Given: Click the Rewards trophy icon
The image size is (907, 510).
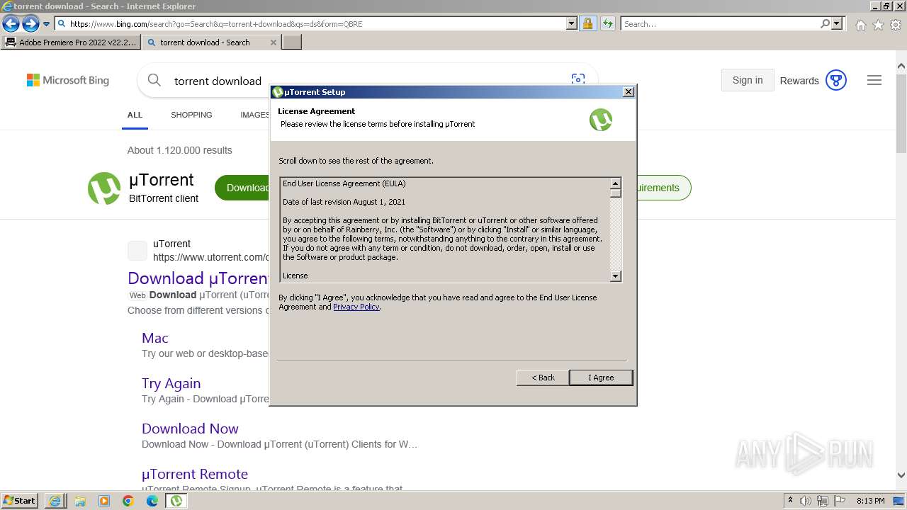Looking at the screenshot, I should coord(836,81).
